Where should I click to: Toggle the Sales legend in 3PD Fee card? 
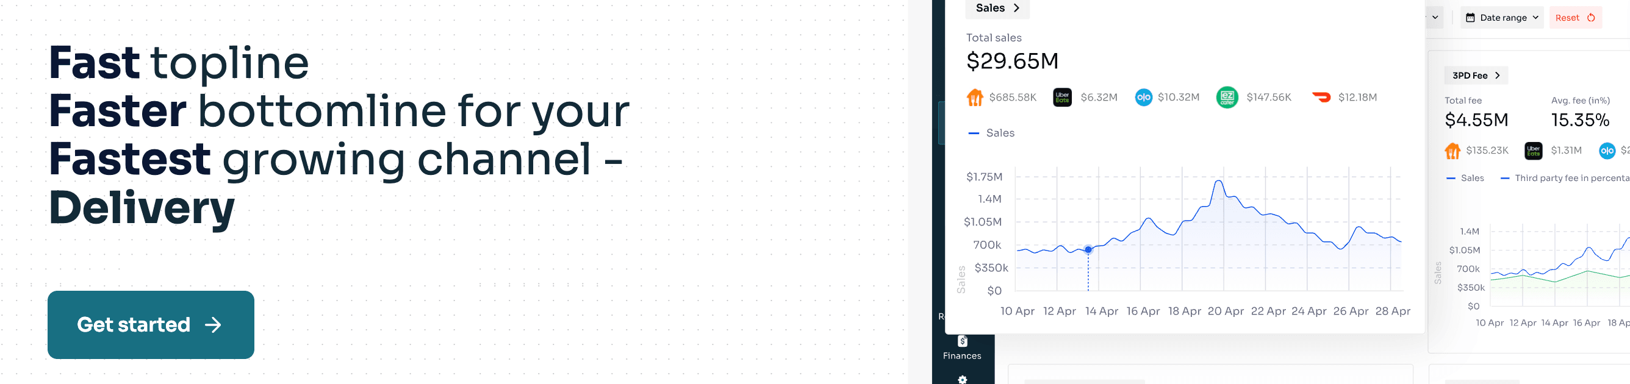pos(1465,179)
